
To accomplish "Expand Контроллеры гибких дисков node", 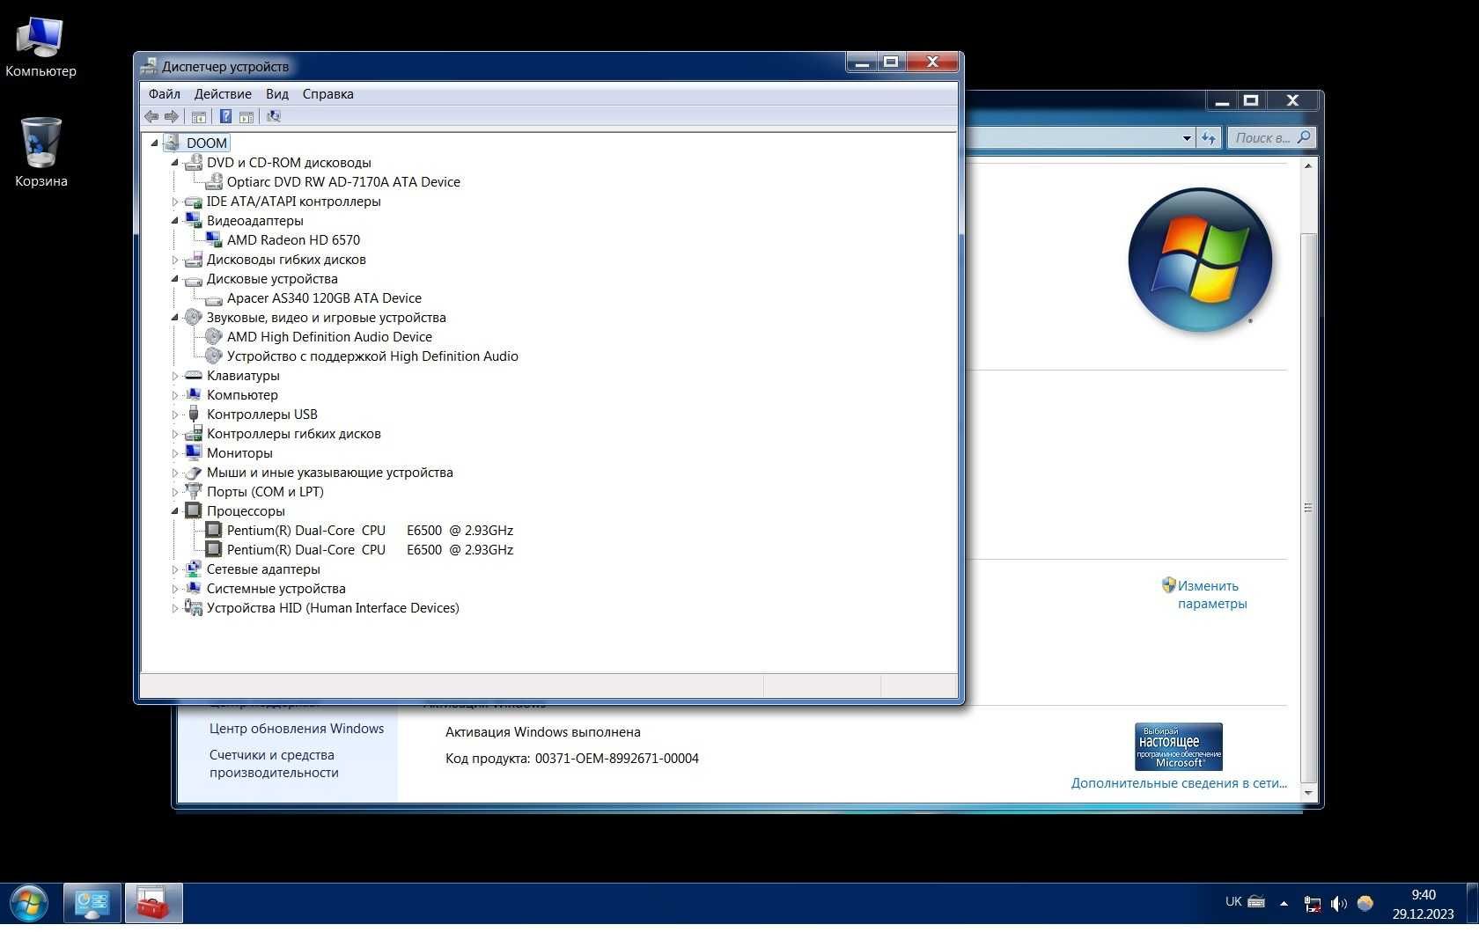I will click(174, 433).
